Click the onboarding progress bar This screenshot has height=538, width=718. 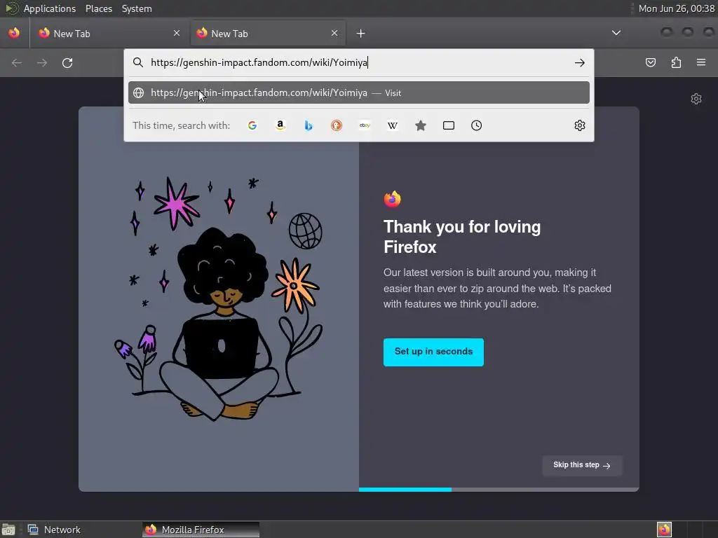(499, 490)
